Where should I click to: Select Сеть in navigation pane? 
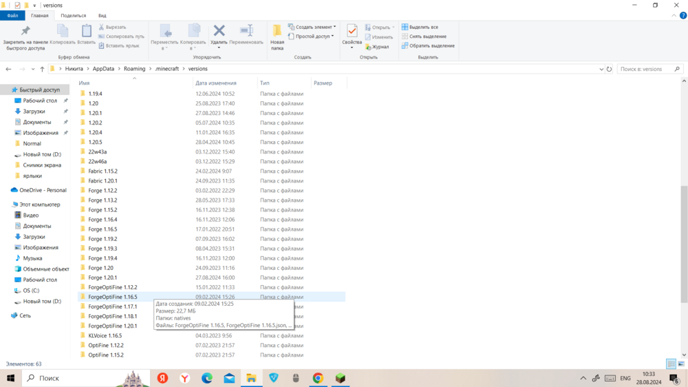point(21,315)
